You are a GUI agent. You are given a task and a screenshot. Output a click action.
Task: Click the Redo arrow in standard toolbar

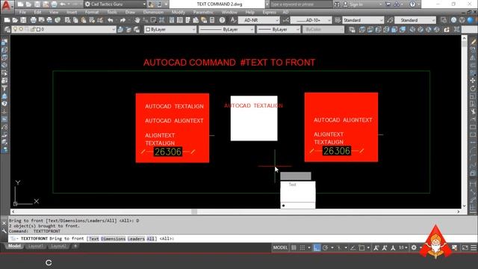point(122,20)
